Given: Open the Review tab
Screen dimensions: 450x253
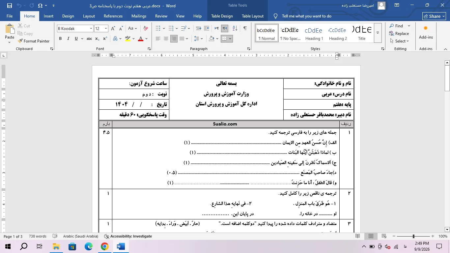Looking at the screenshot, I should point(161,16).
